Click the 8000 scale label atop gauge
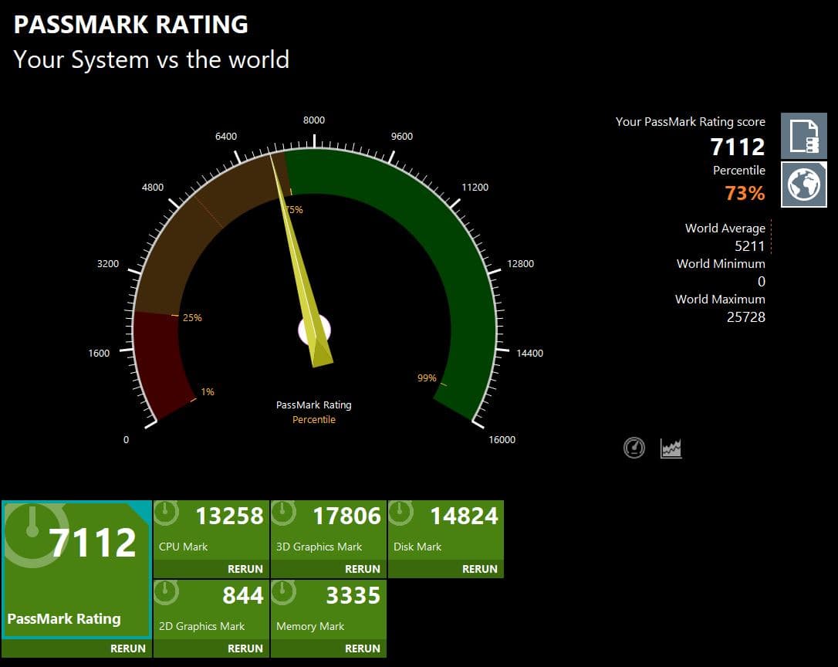 tap(314, 120)
